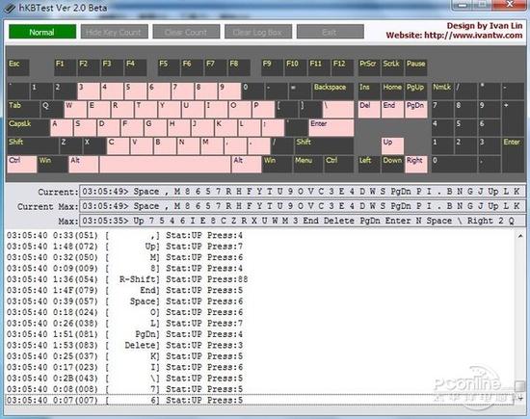Click the highlighted Up arrow key tile
This screenshot has width=530, height=419.
pyautogui.click(x=392, y=145)
